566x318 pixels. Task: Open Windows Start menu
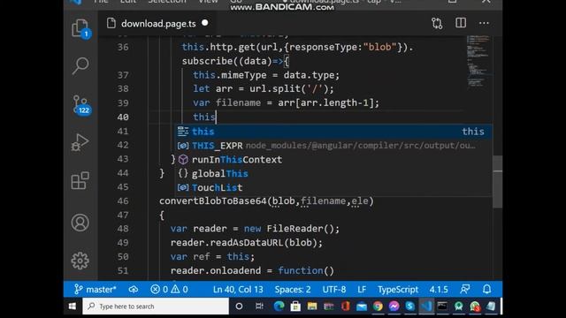tap(73, 307)
